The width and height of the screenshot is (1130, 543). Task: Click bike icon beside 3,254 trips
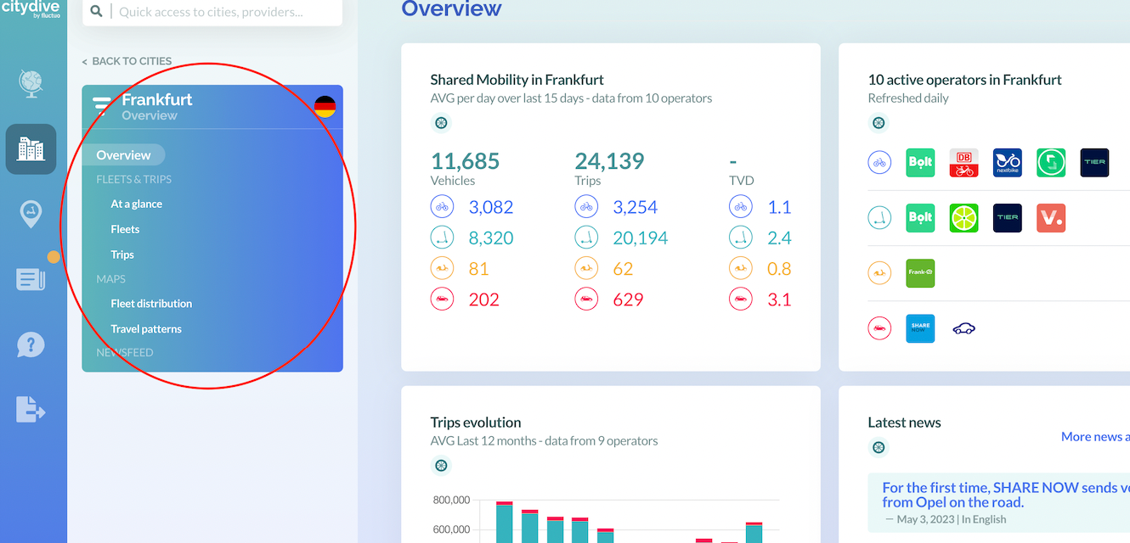click(x=586, y=207)
